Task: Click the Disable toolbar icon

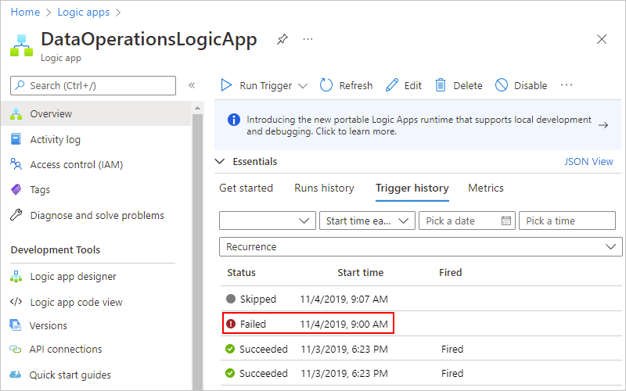Action: tap(502, 85)
